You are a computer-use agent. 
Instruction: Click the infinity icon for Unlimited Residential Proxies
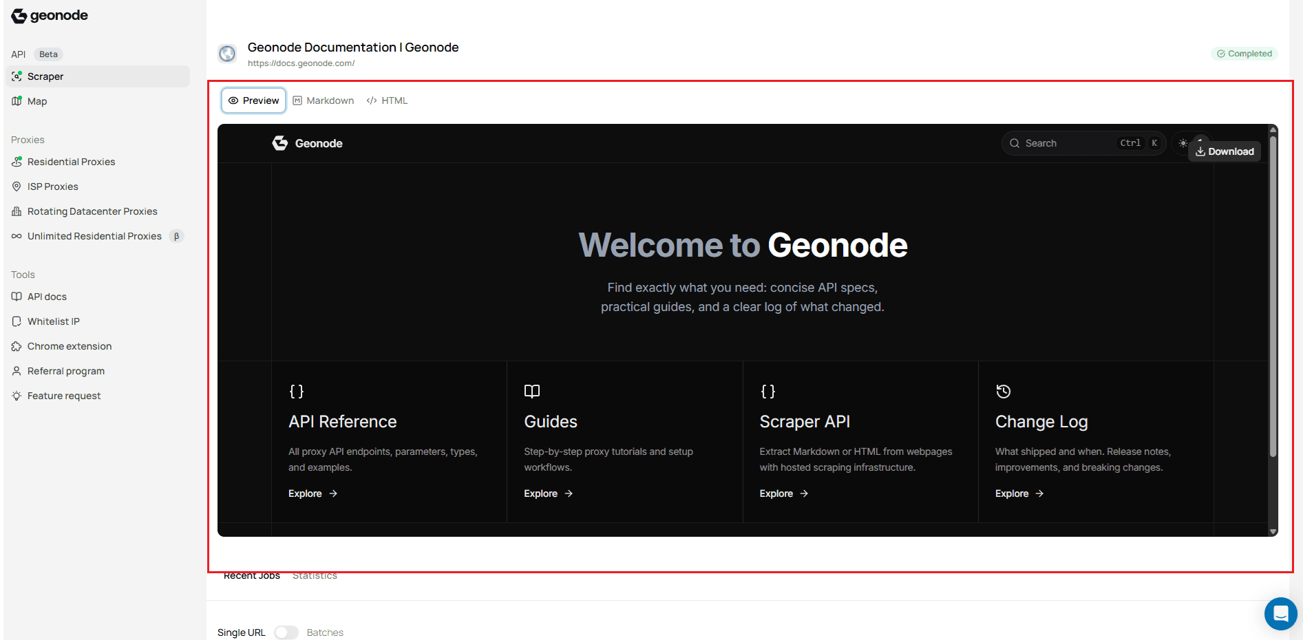tap(17, 236)
